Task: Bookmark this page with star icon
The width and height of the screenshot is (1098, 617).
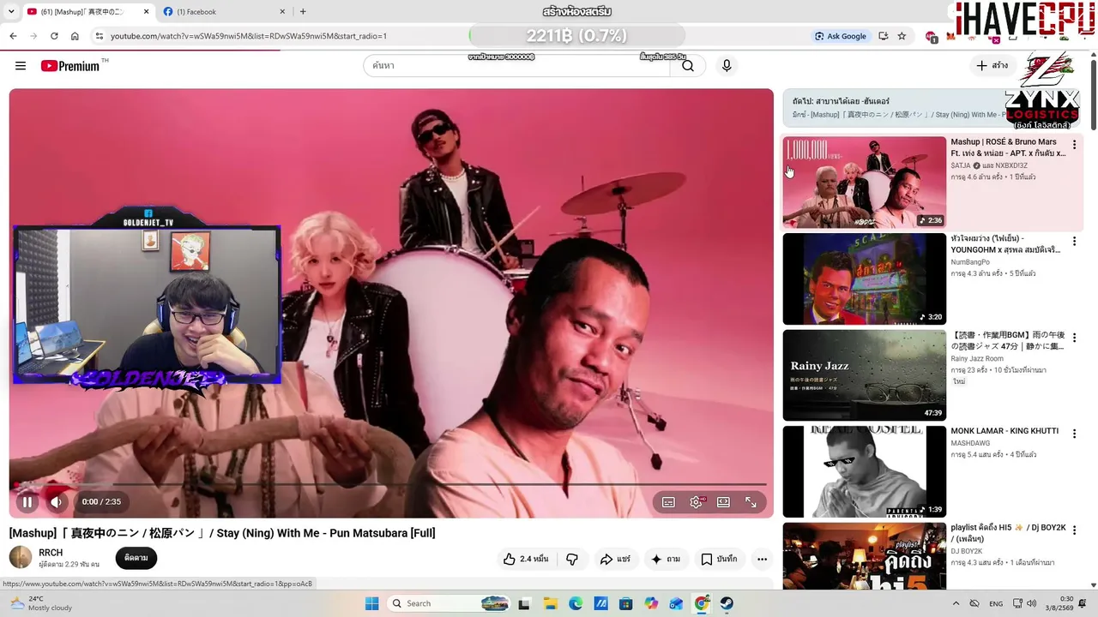Action: coord(902,36)
